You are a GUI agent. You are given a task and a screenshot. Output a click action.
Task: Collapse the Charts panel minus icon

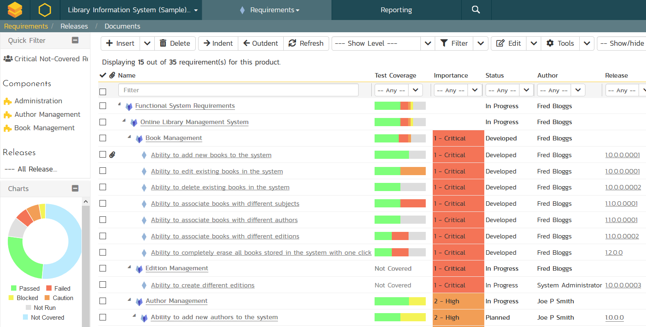(x=75, y=188)
